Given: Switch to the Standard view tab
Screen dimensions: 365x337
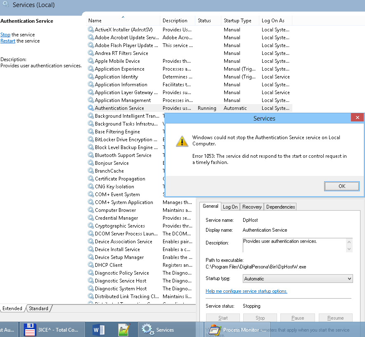Looking at the screenshot, I should (38, 308).
